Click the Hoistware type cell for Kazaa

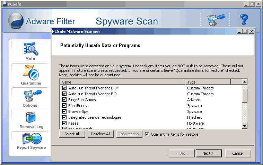tap(195, 123)
